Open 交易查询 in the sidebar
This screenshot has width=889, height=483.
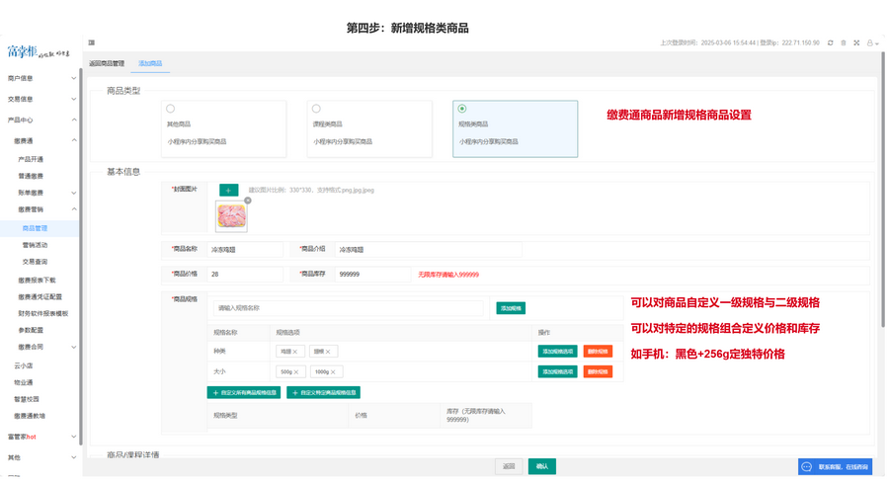[x=35, y=262]
